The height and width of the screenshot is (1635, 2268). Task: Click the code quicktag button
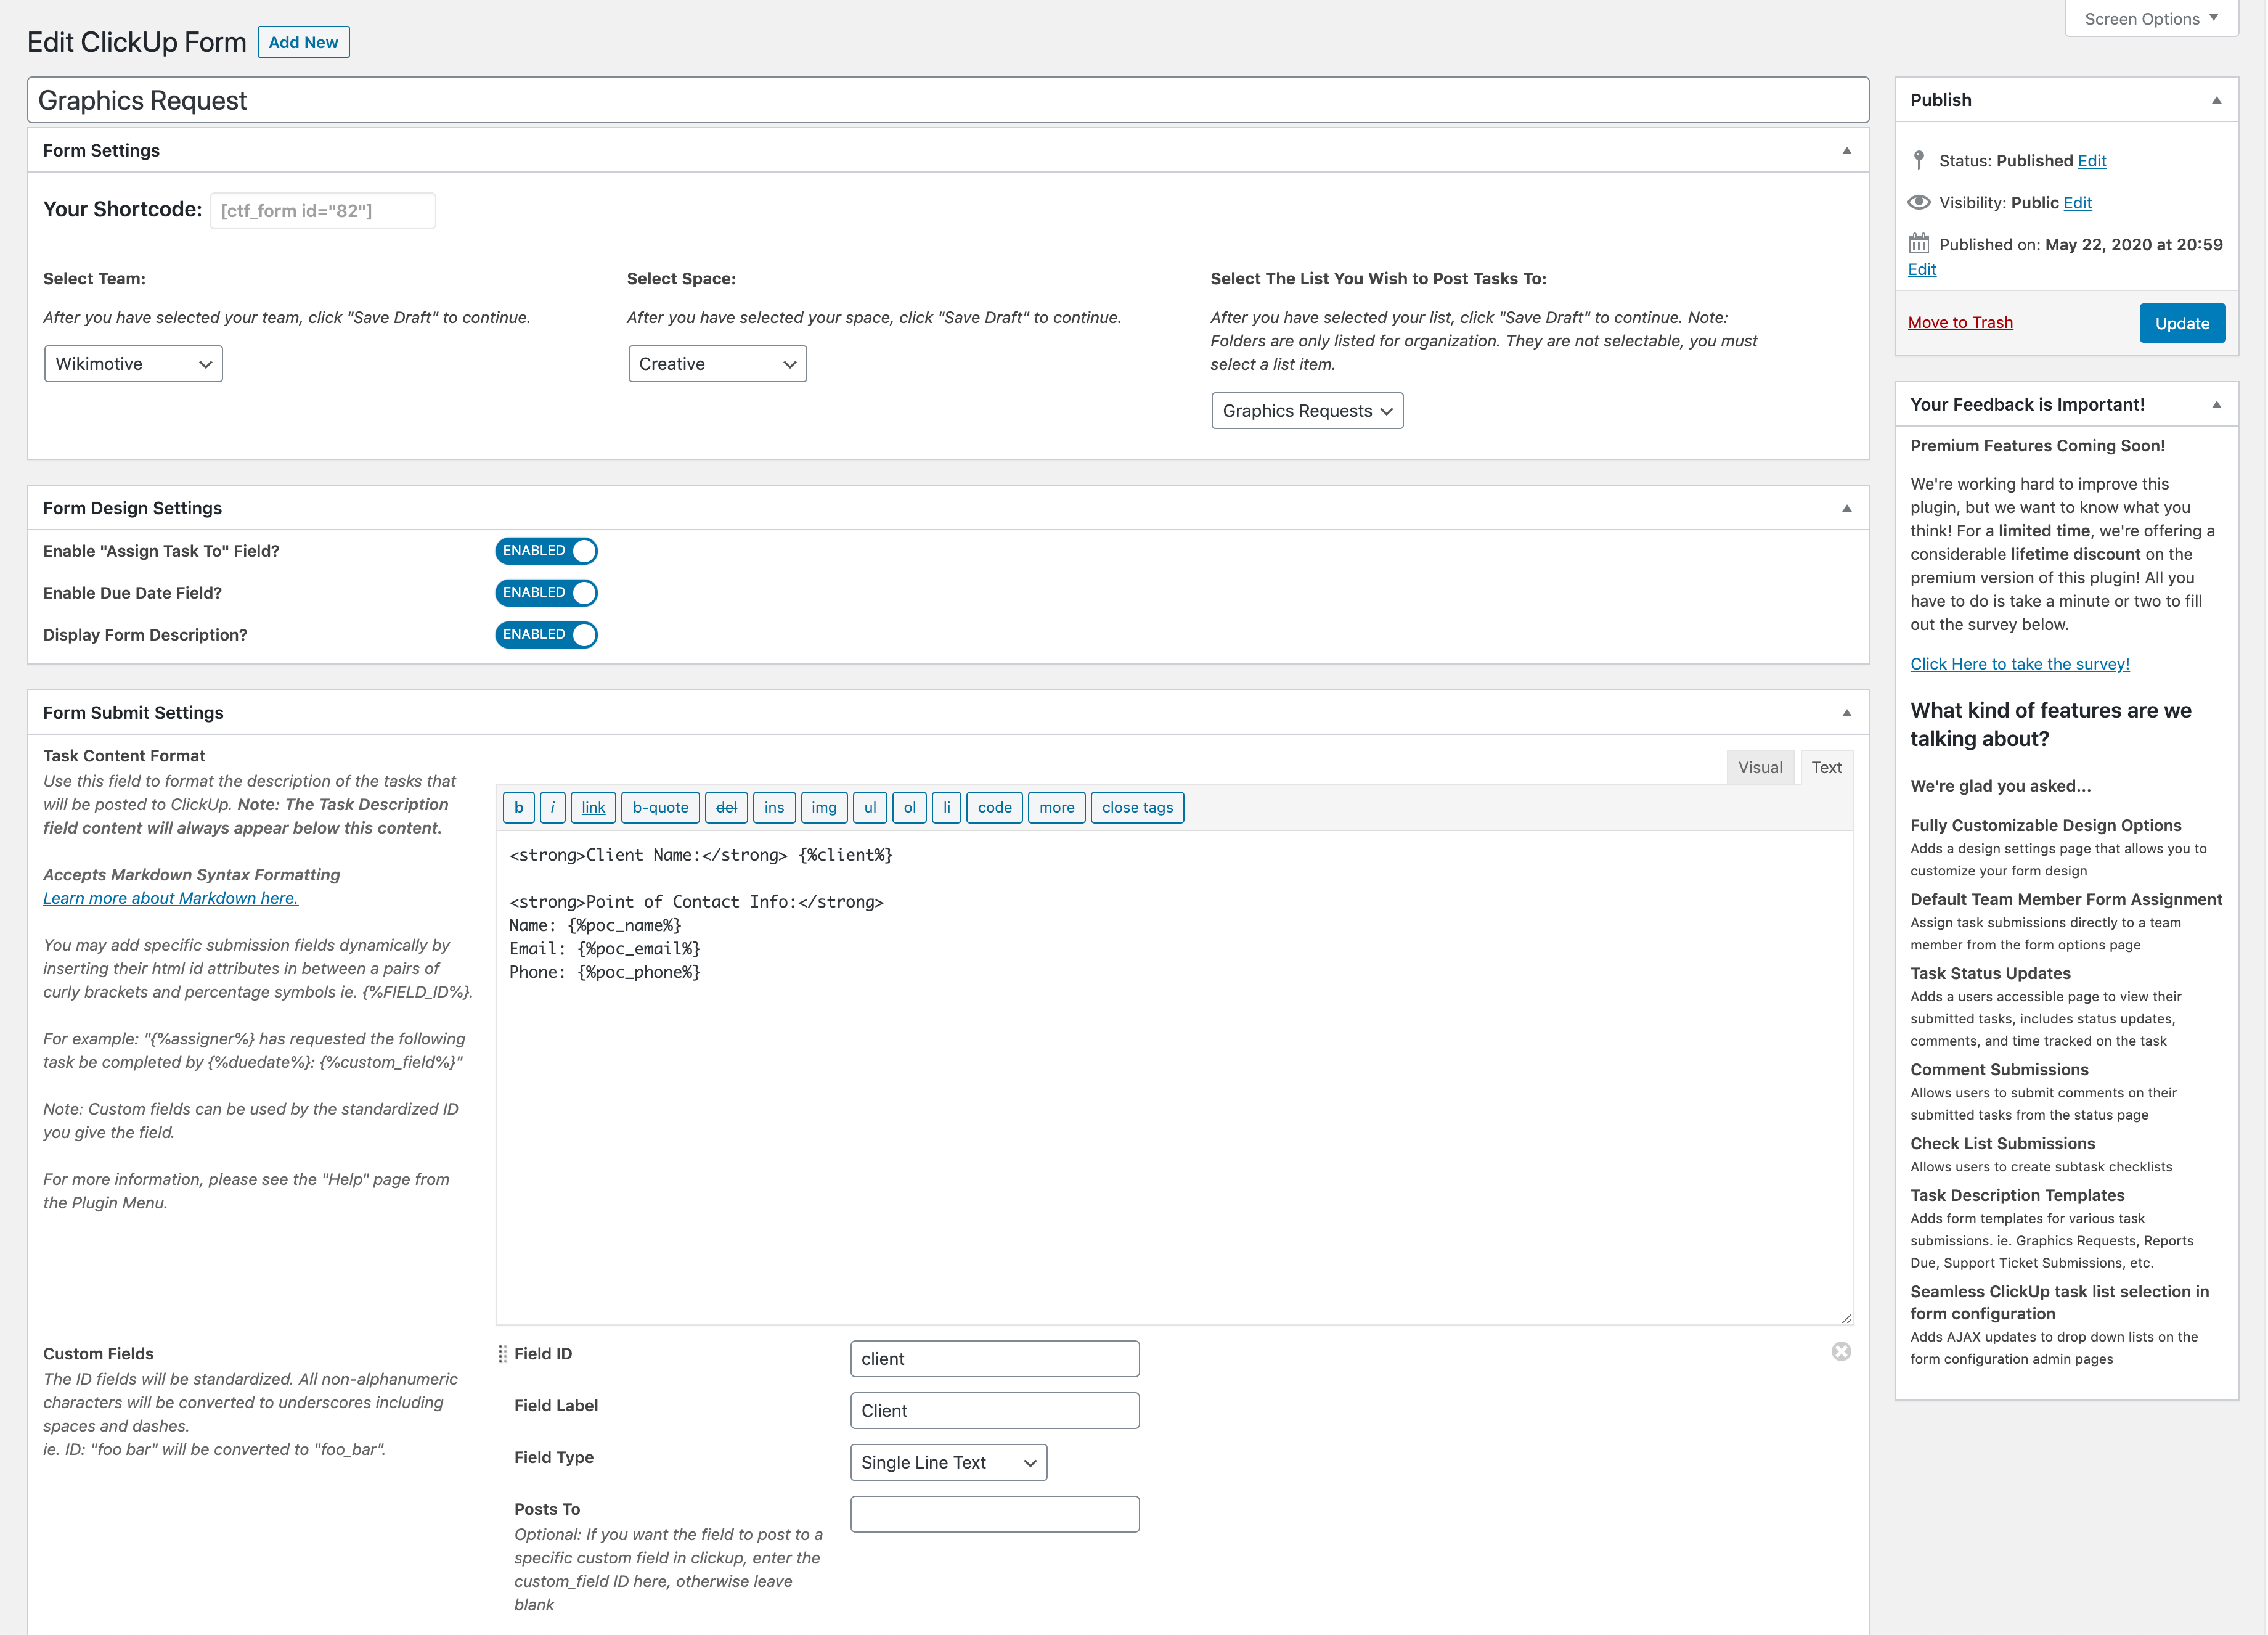994,808
